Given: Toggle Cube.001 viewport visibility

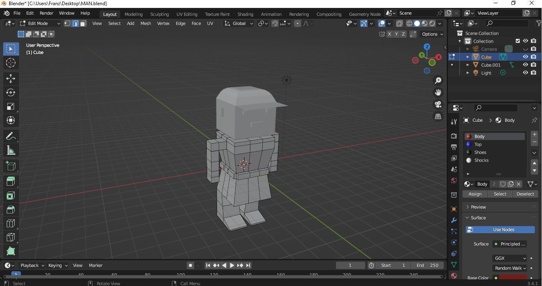Looking at the screenshot, I should [x=525, y=65].
